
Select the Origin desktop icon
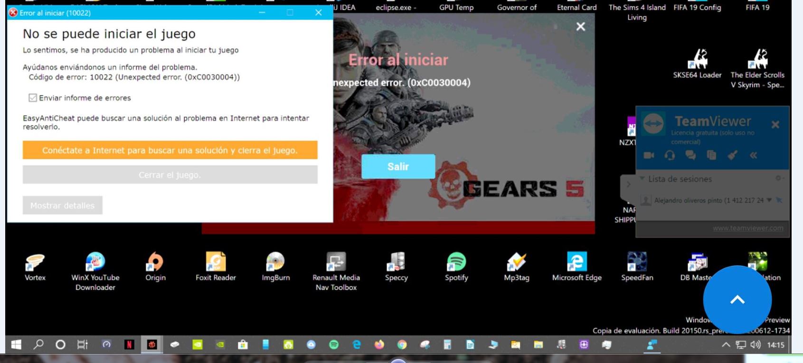point(156,267)
